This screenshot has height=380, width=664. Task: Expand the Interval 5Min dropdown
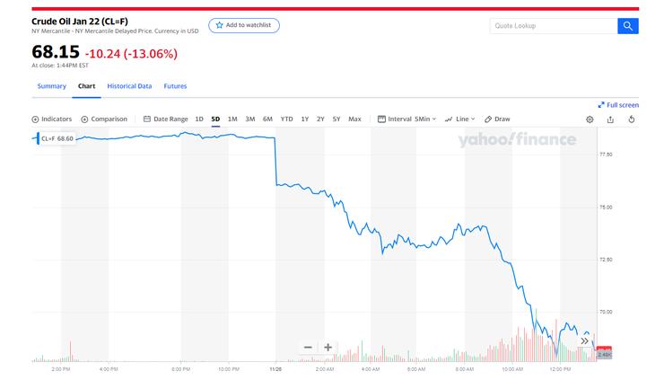[407, 119]
